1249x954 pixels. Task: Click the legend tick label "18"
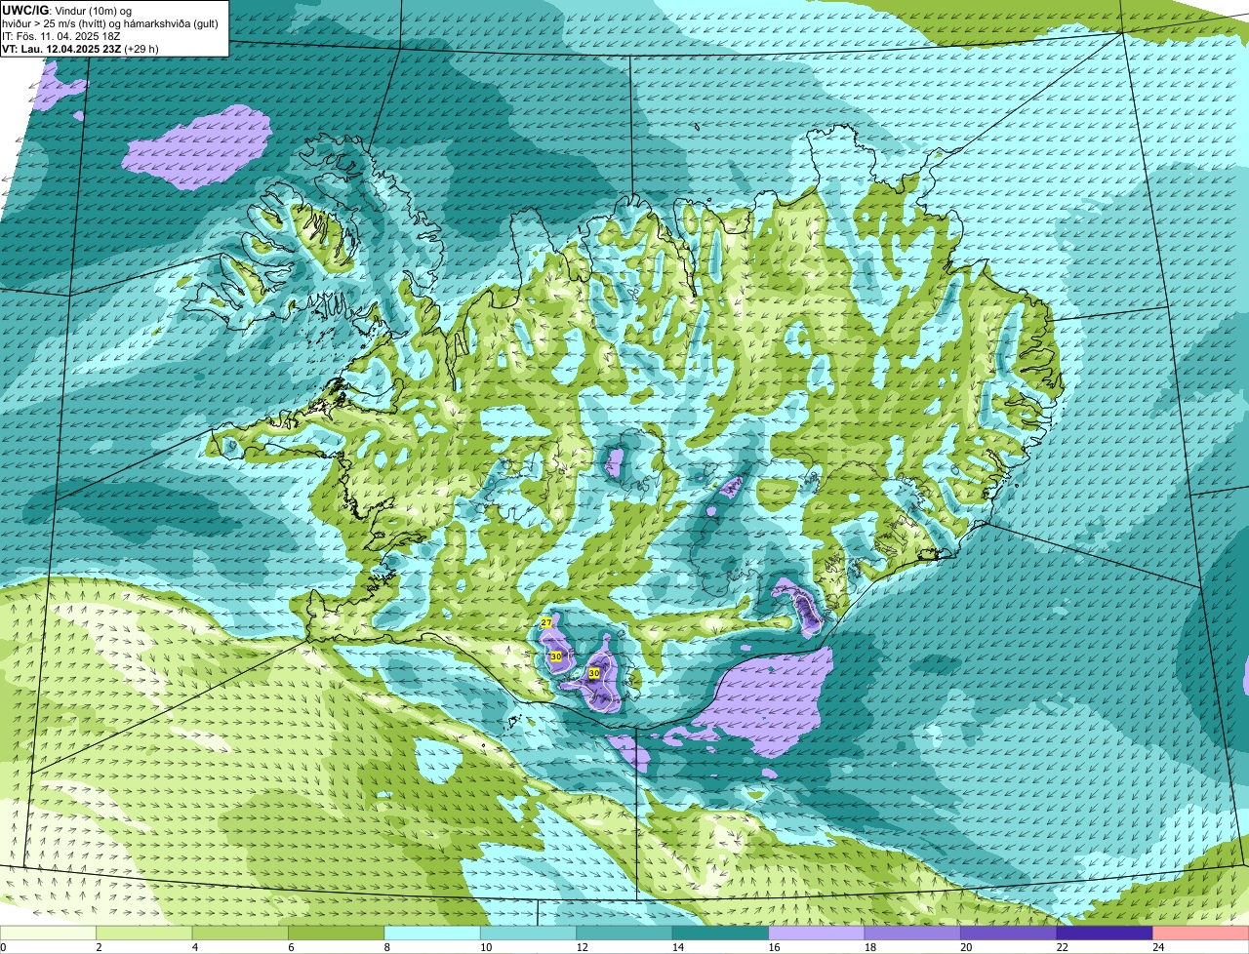[869, 947]
